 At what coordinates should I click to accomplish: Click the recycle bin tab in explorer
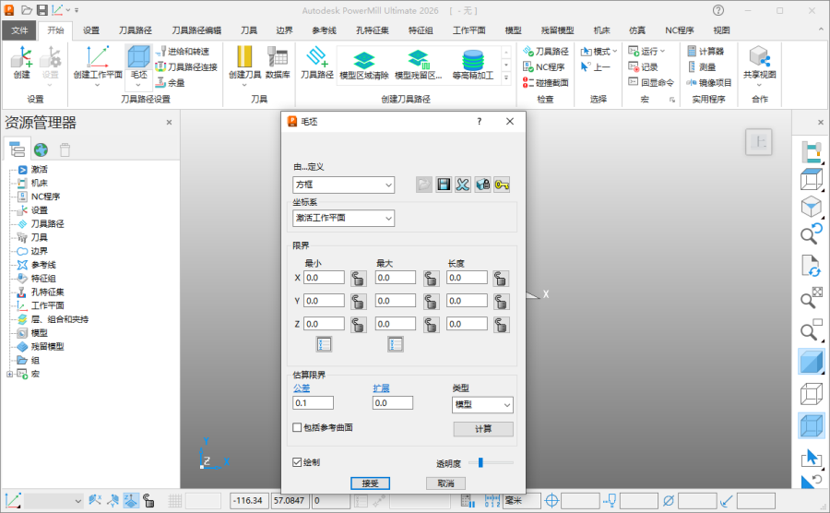click(65, 149)
